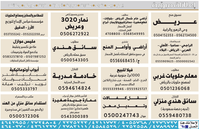Click the مليس عوازل headline
This screenshot has width=199, height=129.
coord(24,42)
